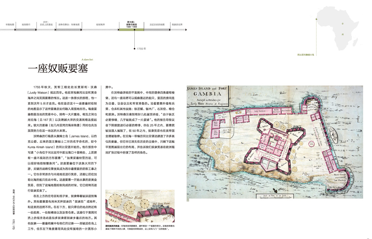Click the James Island fort plan map
This screenshot has height=239, width=372.
(275, 142)
